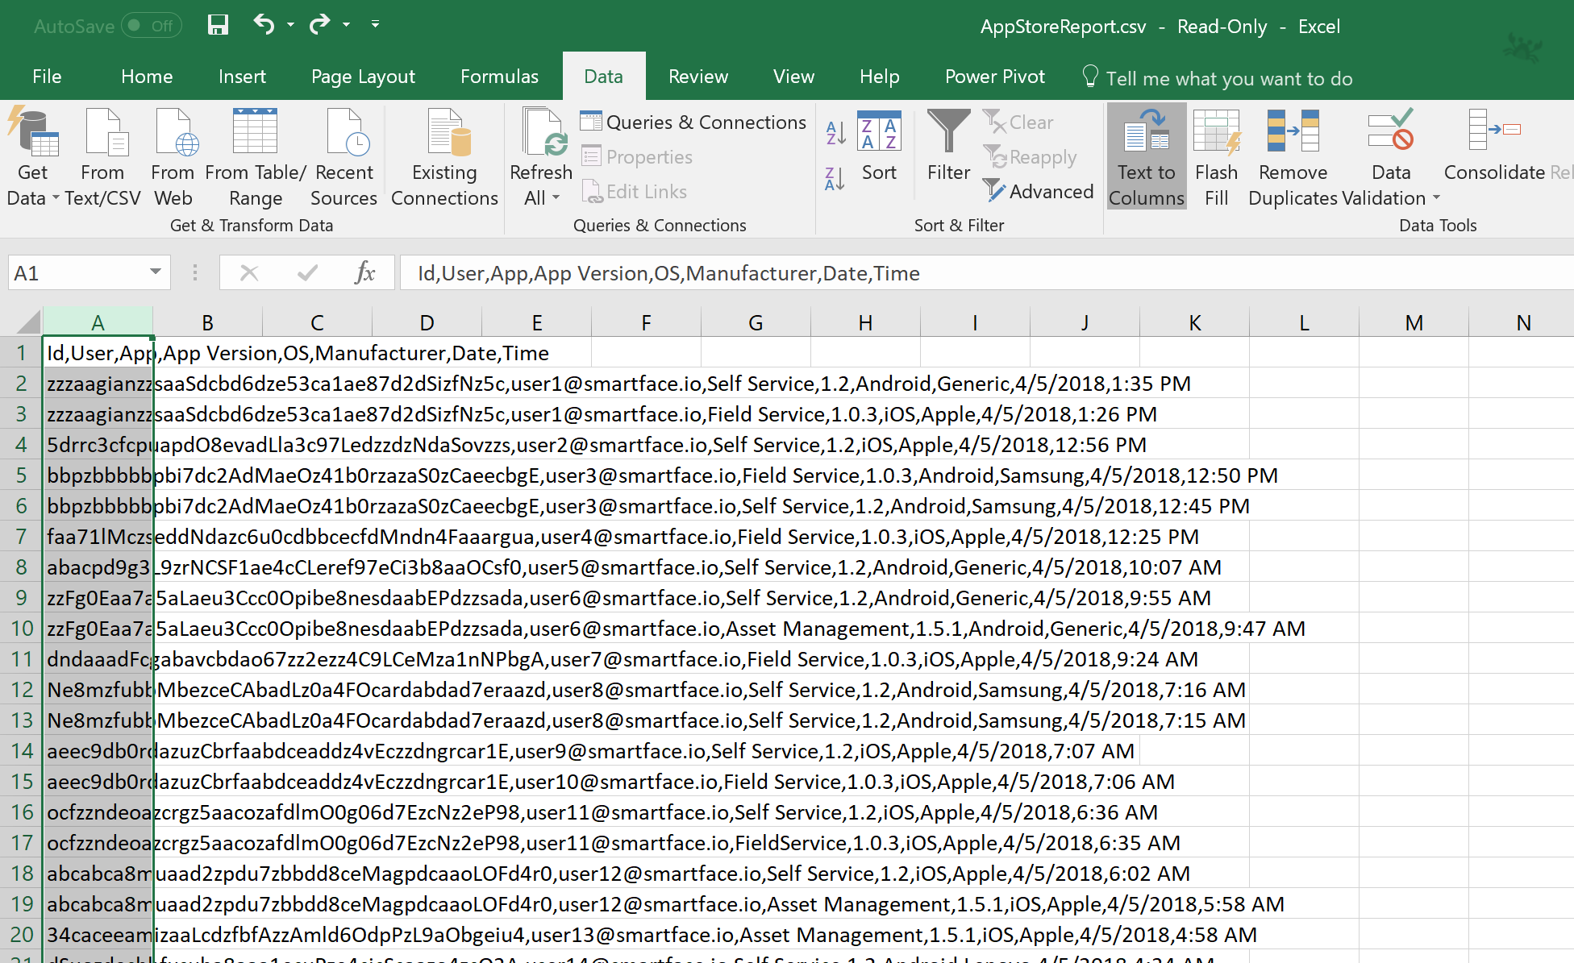Toggle the AutoSave switch
This screenshot has width=1574, height=963.
click(x=152, y=26)
